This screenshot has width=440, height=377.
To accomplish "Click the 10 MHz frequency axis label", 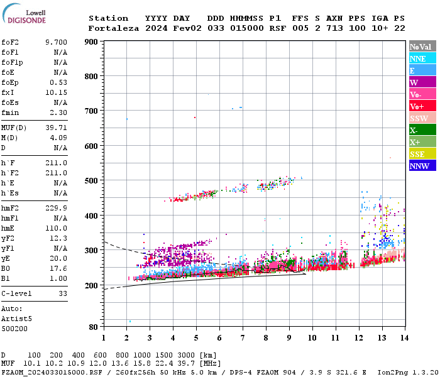I will (312, 338).
